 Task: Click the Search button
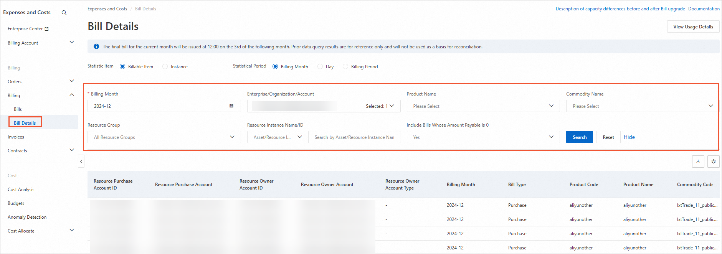click(580, 137)
